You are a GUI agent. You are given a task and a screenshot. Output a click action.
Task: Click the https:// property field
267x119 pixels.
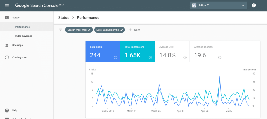[219, 5]
